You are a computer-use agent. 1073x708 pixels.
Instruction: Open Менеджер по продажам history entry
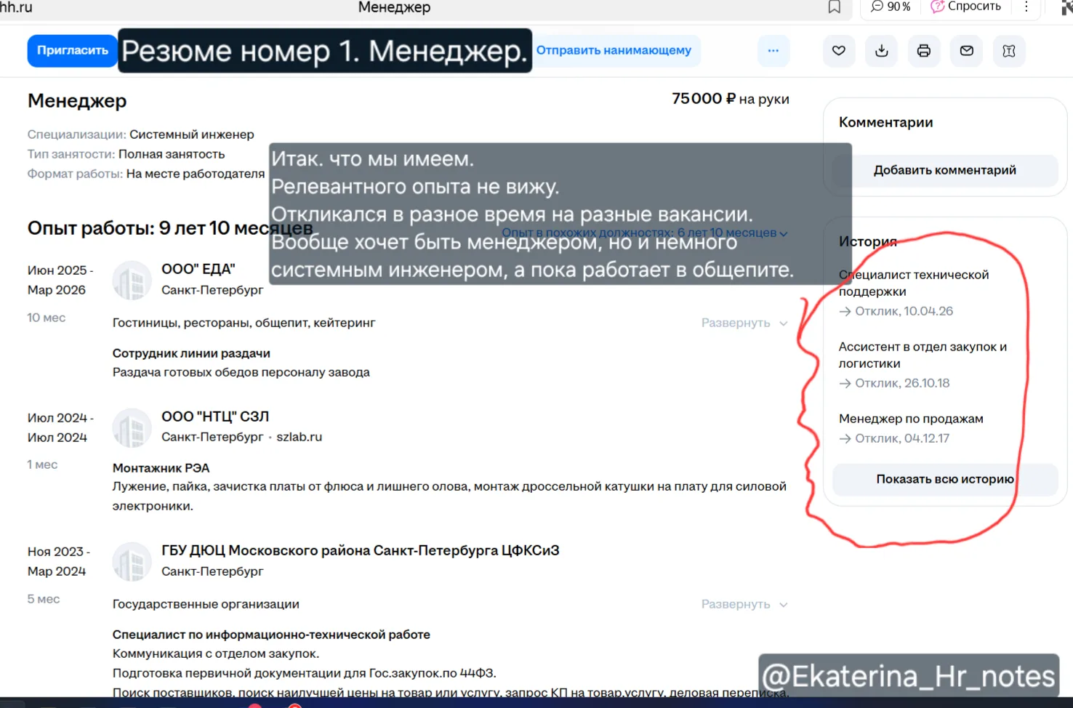pyautogui.click(x=911, y=419)
